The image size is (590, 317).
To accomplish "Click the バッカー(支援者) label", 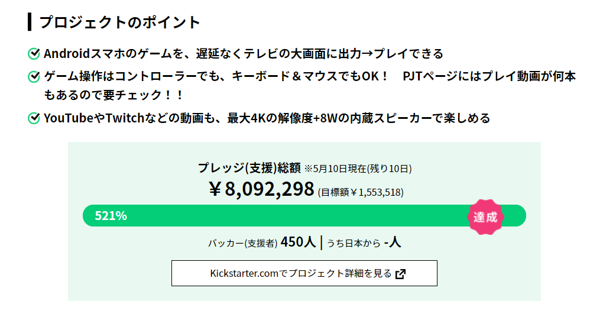I will coord(243,243).
